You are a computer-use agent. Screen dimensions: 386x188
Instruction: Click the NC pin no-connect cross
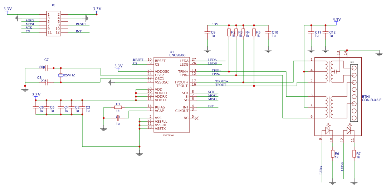coord(196,118)
